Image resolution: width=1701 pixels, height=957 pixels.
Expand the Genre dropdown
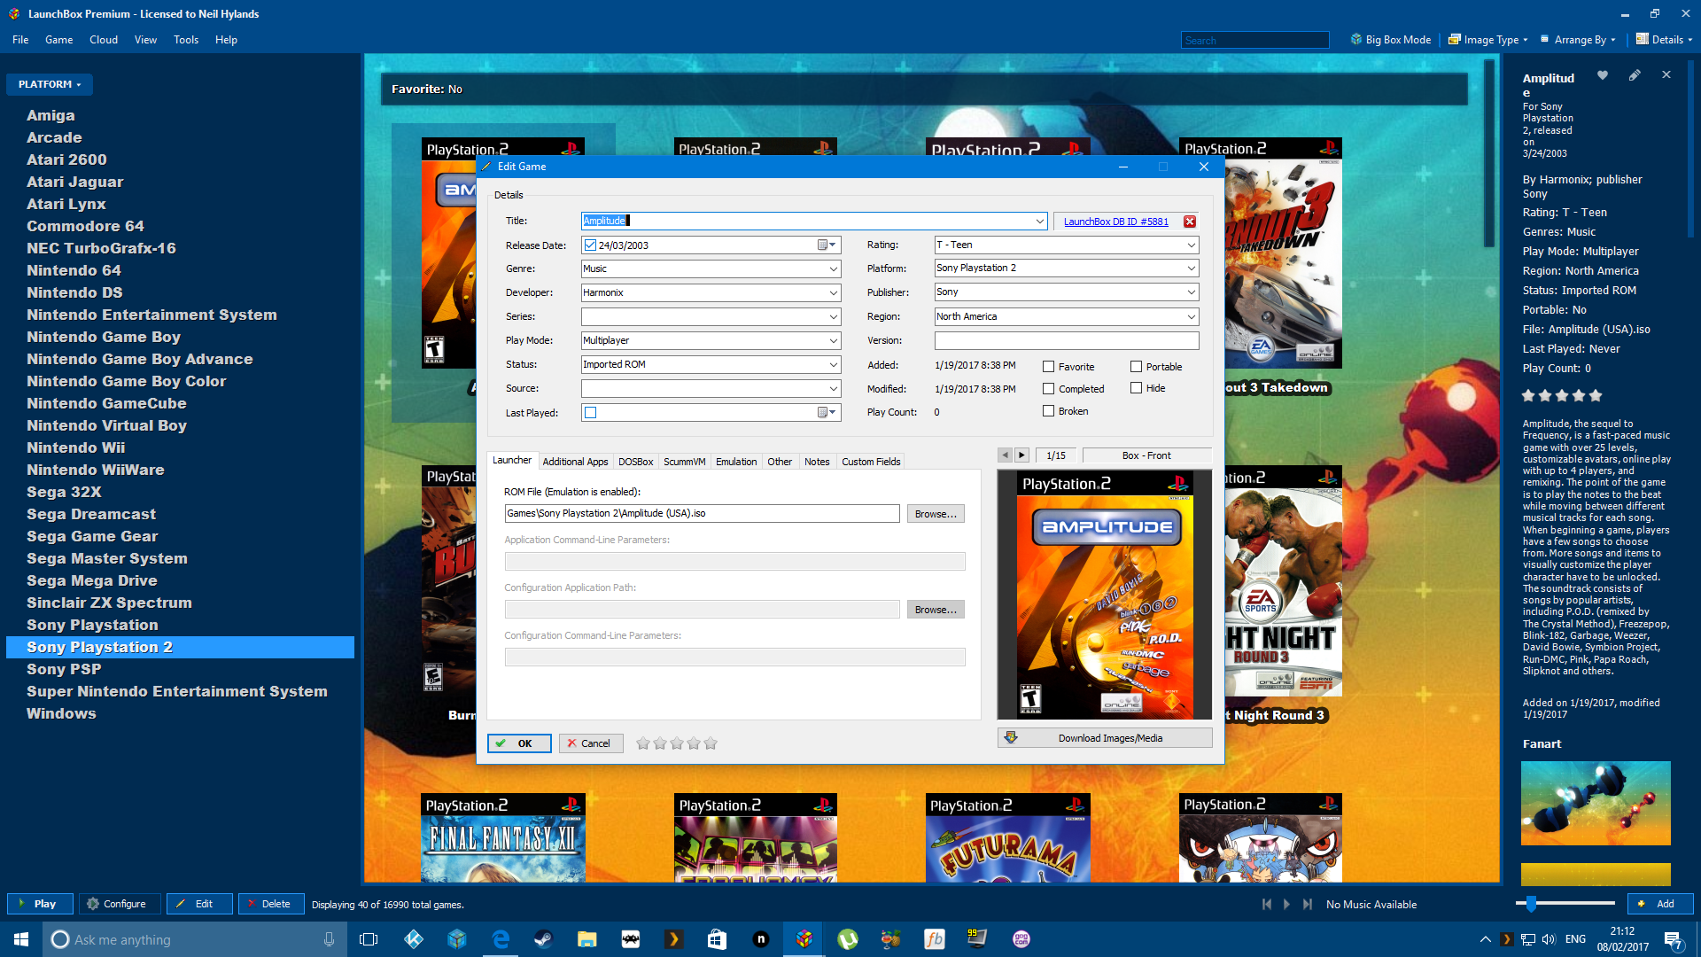pyautogui.click(x=833, y=269)
